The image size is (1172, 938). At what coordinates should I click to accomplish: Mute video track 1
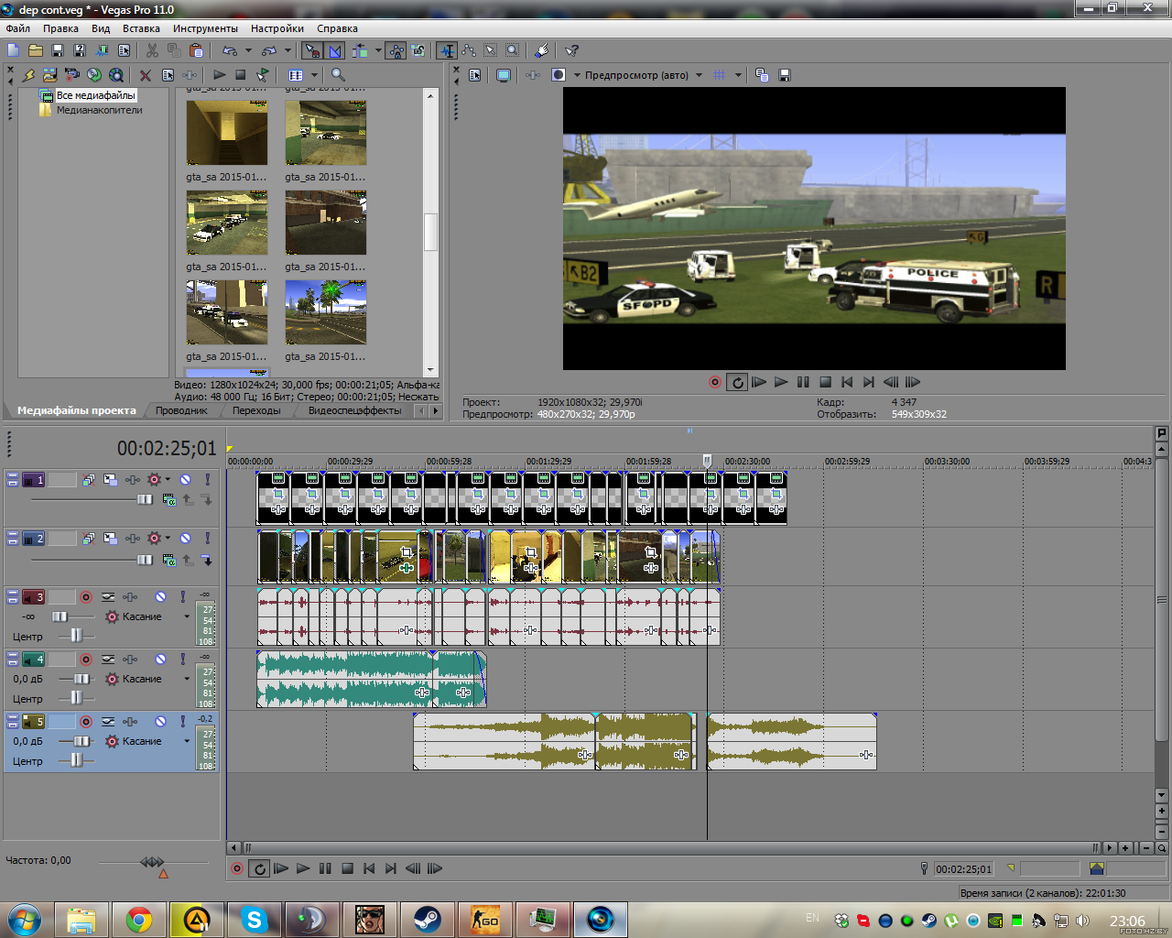coord(185,480)
